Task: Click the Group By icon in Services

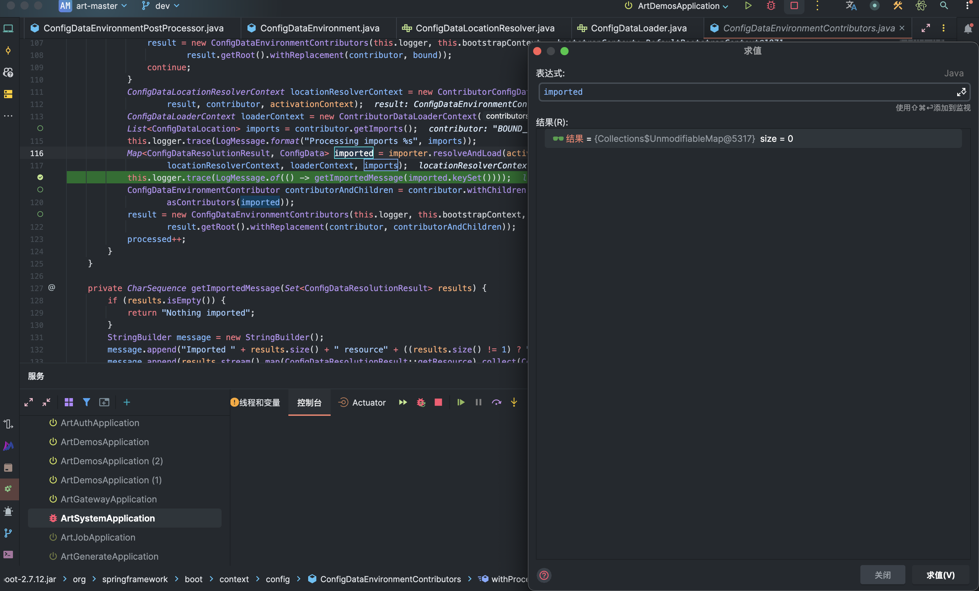Action: (x=69, y=402)
